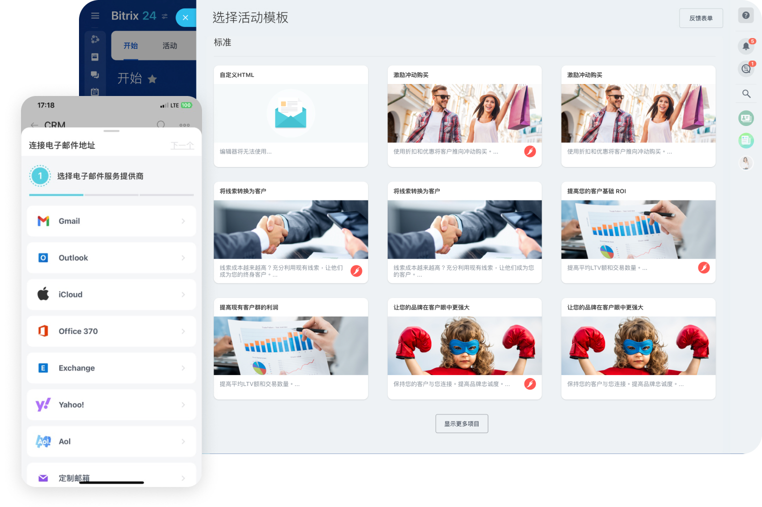The height and width of the screenshot is (507, 762).
Task: Click the star next to 开始 heading
Action: coord(152,79)
